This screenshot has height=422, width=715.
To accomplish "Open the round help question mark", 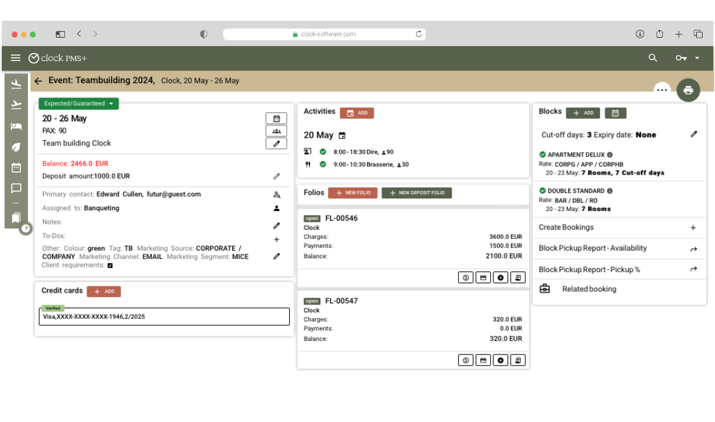I will point(26,229).
